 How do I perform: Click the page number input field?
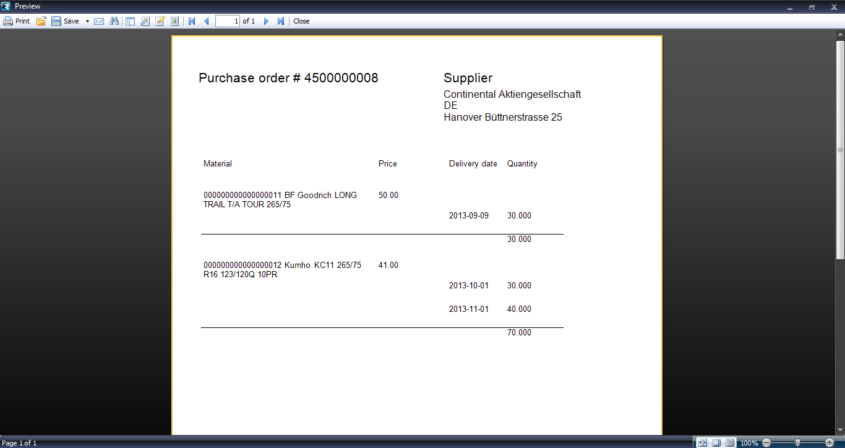click(x=227, y=21)
